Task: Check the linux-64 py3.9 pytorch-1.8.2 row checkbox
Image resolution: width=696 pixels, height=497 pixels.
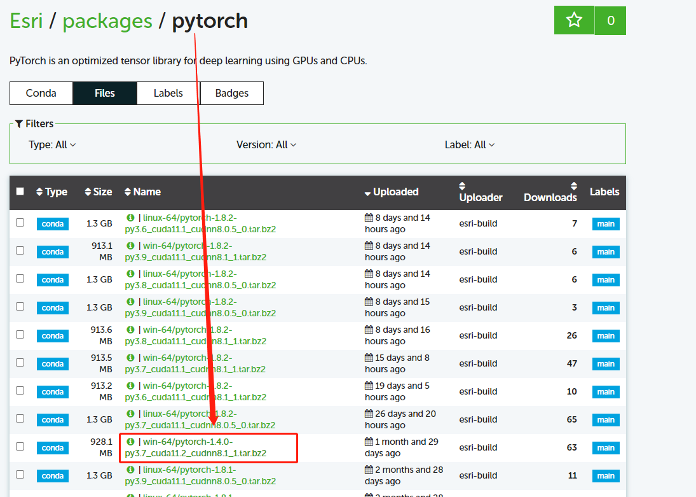Action: pyautogui.click(x=20, y=306)
